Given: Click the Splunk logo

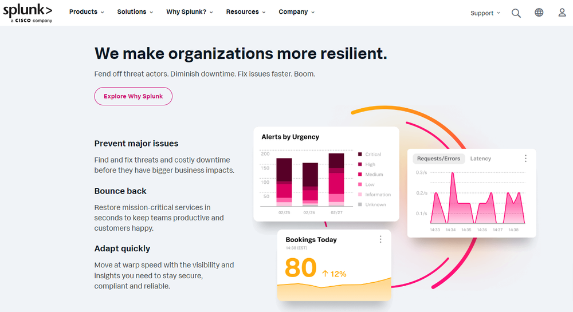Looking at the screenshot, I should point(28,13).
